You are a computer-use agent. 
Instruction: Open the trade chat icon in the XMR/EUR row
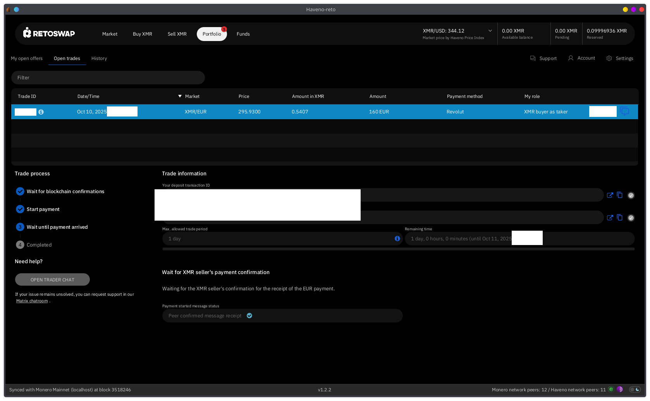(624, 111)
